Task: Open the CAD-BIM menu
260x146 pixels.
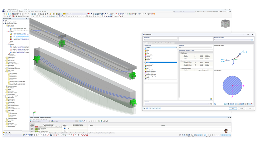Action: coord(41,12)
